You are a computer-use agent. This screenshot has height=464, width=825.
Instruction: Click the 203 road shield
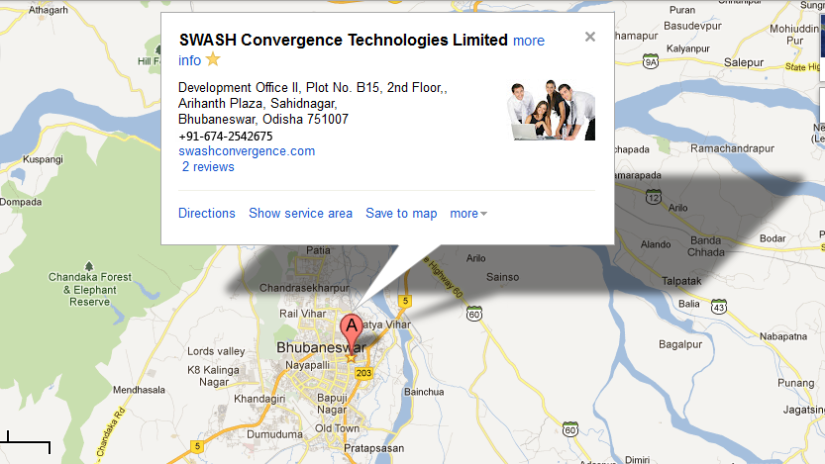click(363, 373)
